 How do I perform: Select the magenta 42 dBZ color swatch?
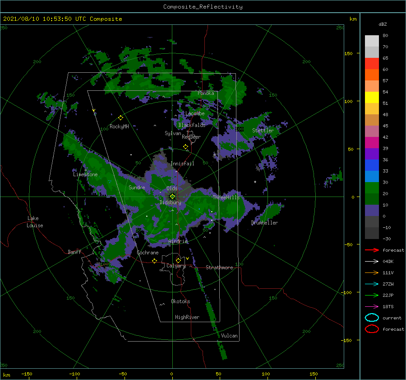click(372, 142)
